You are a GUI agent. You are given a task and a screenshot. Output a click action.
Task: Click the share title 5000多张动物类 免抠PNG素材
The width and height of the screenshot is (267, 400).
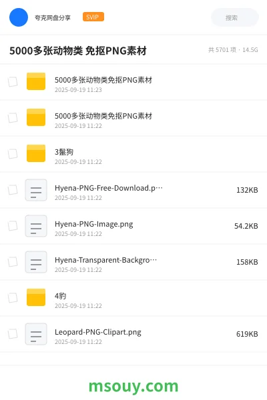coord(78,51)
